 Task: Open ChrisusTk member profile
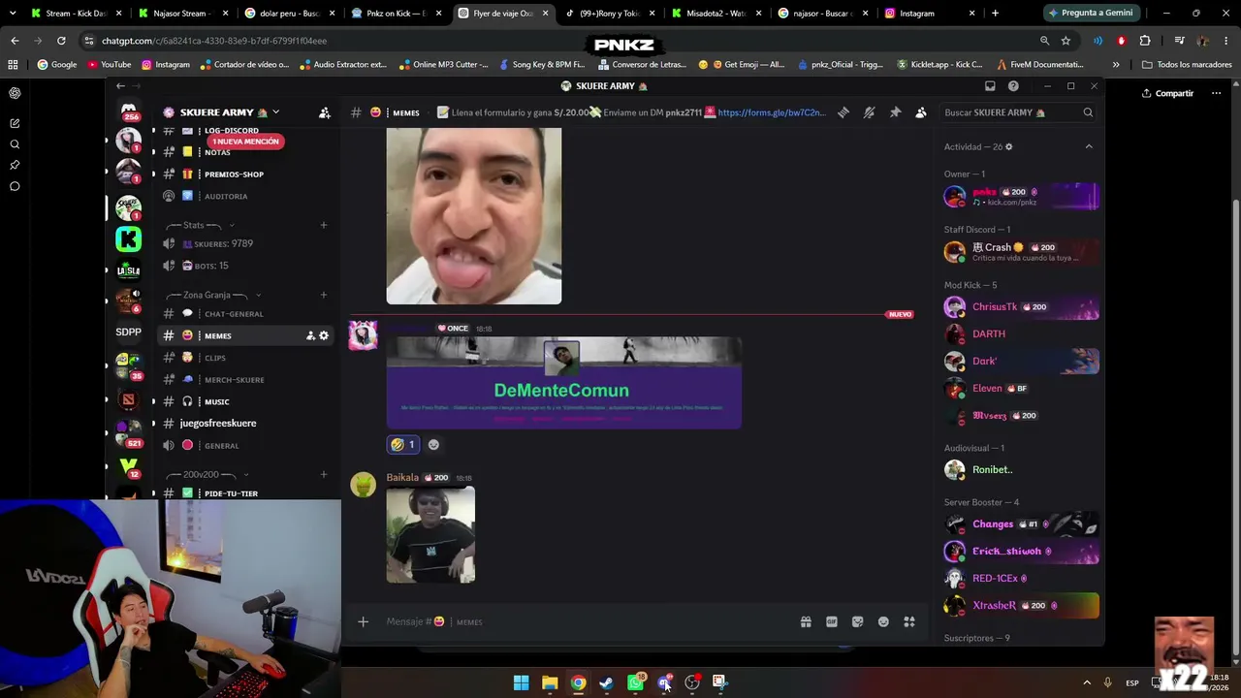point(1021,307)
